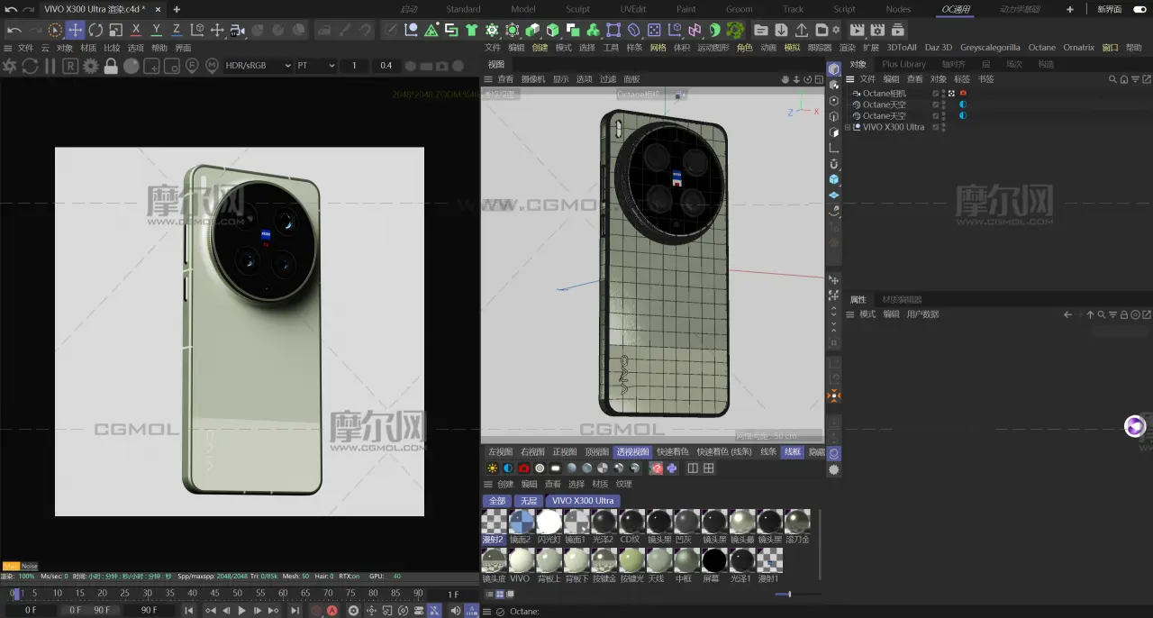Click render to picture viewer clapperboard icon

click(x=857, y=30)
